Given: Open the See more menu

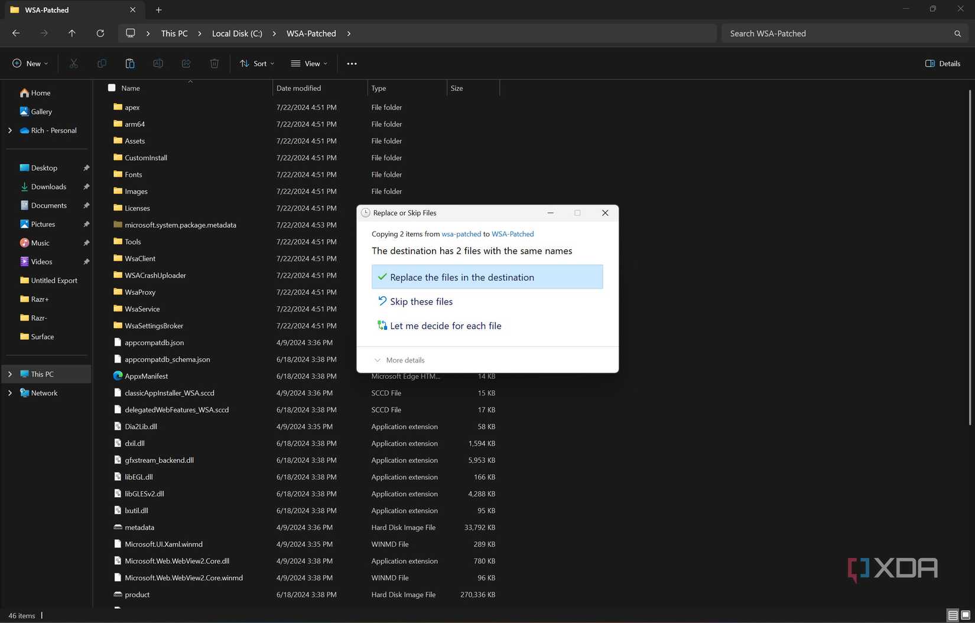Looking at the screenshot, I should [352, 63].
